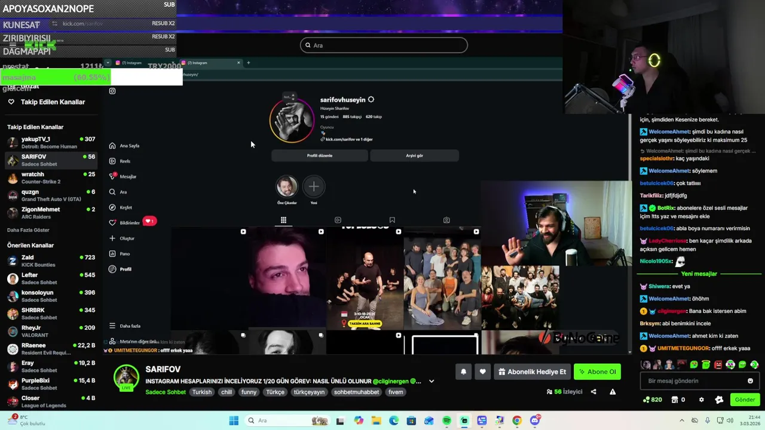This screenshot has width=765, height=430.
Task: Add a new highlight with Yeni
Action: point(314,190)
